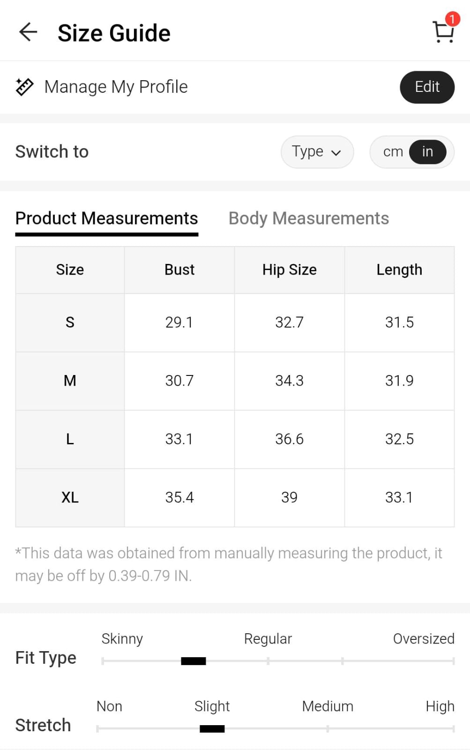Viewport: 470px width, 750px height.
Task: Open the Type dropdown
Action: [317, 152]
